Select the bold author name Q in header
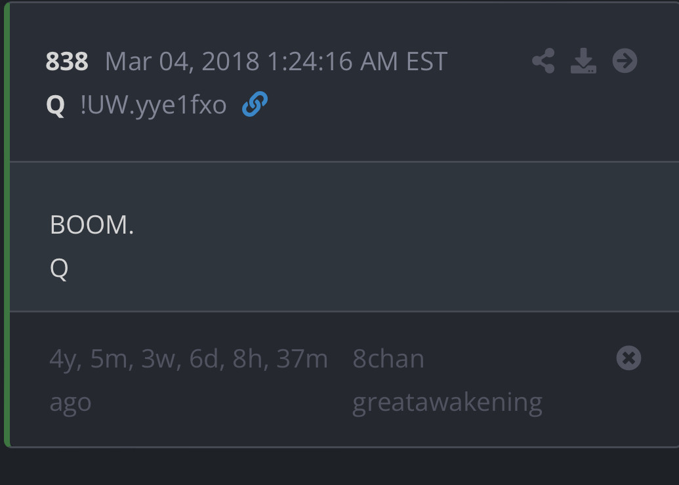 [x=56, y=105]
